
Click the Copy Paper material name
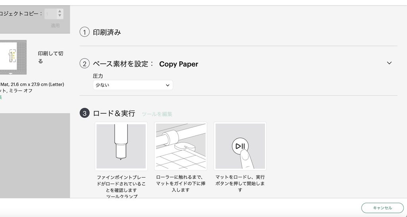(178, 64)
